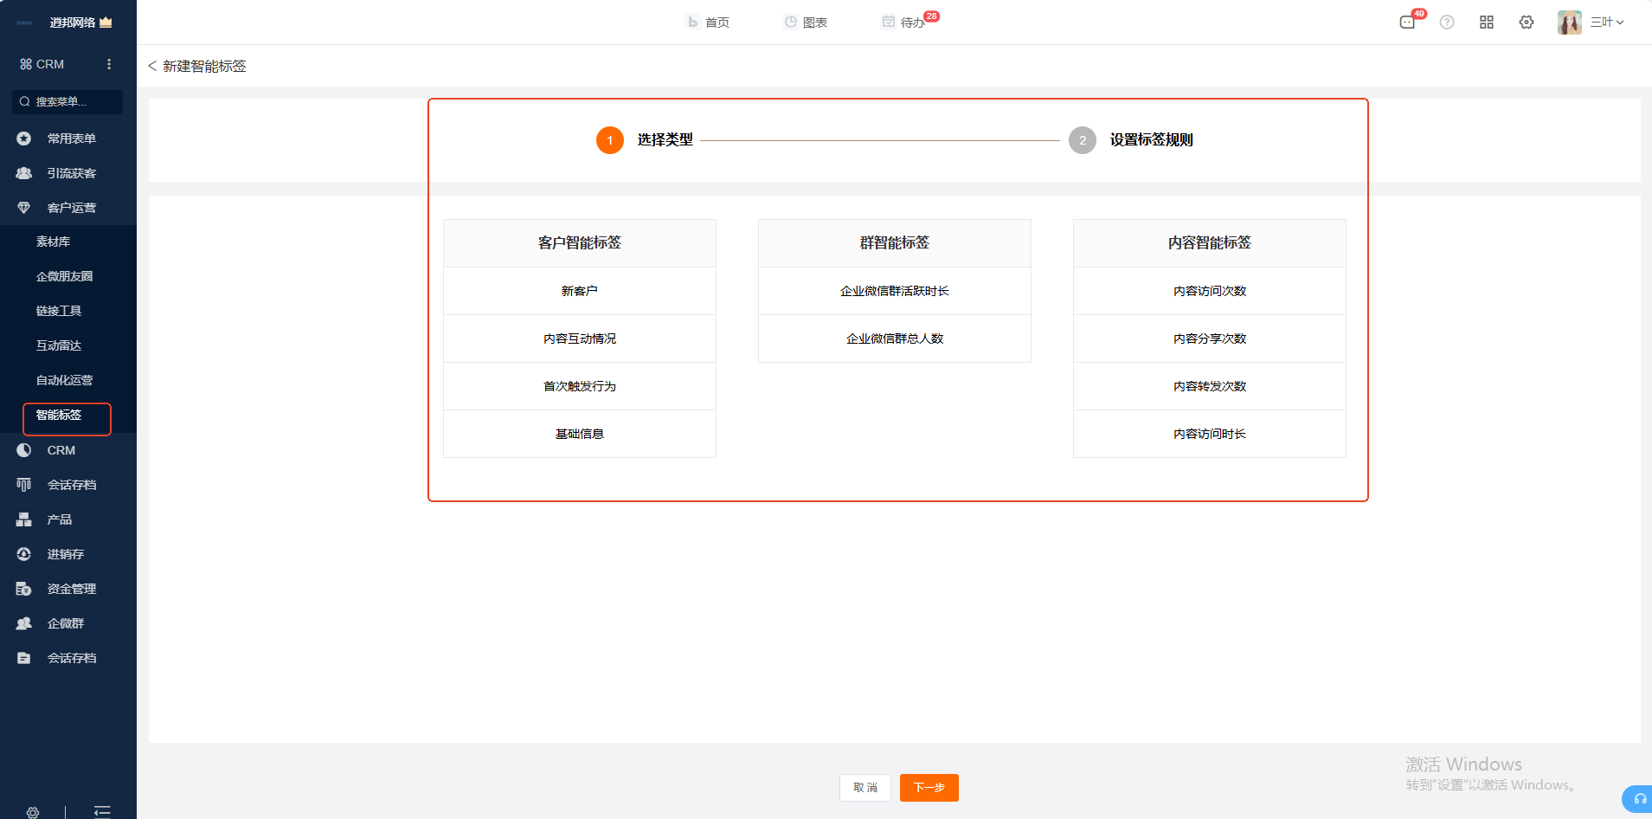
Task: Choose the 企业微信群总人数 tag type
Action: click(x=894, y=339)
